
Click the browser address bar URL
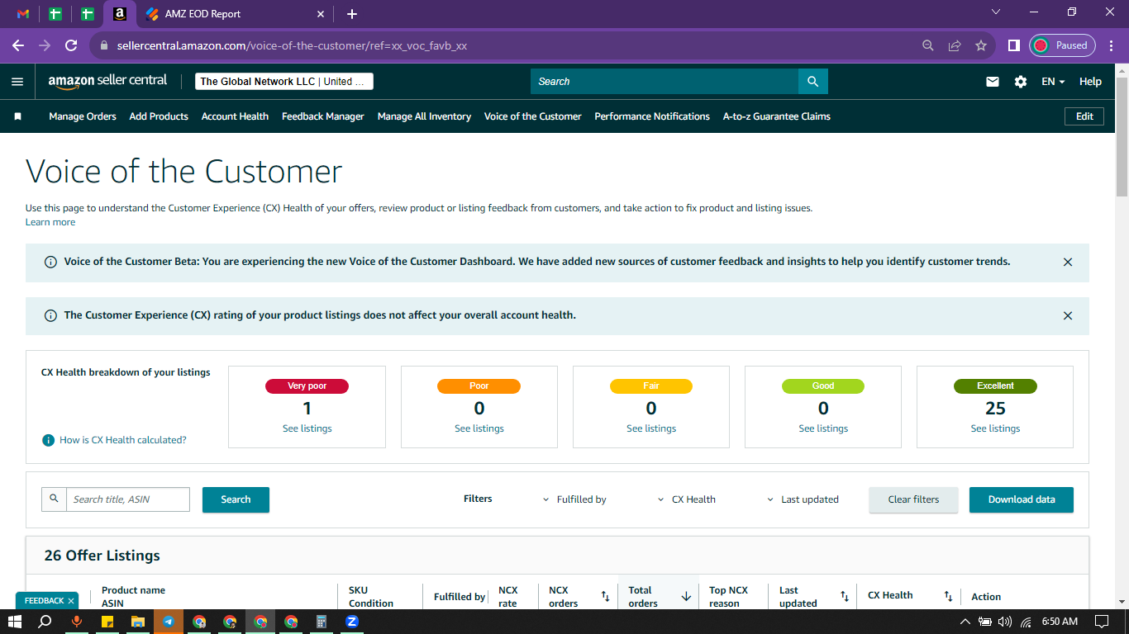point(292,45)
